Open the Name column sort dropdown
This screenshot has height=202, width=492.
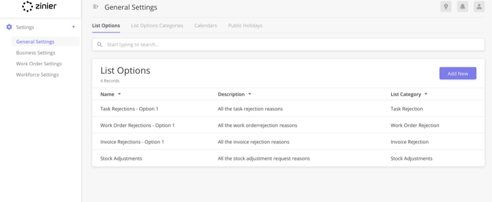pos(119,94)
